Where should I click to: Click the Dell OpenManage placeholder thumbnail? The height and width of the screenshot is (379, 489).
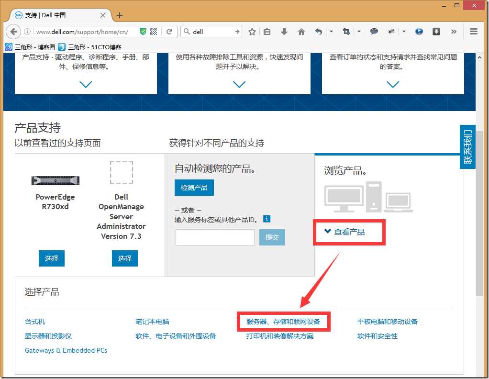[122, 172]
